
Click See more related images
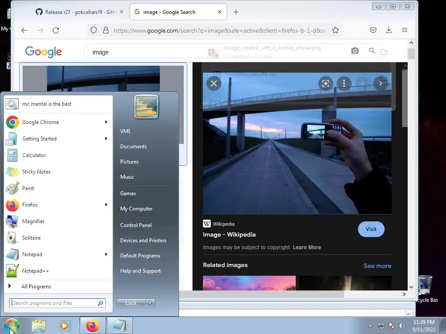378,266
